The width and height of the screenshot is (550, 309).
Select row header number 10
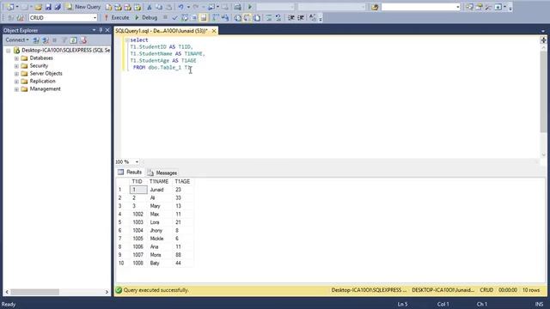coord(122,264)
